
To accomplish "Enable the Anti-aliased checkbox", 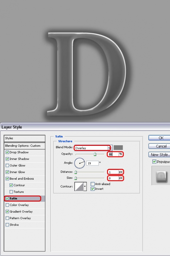I will (92, 184).
